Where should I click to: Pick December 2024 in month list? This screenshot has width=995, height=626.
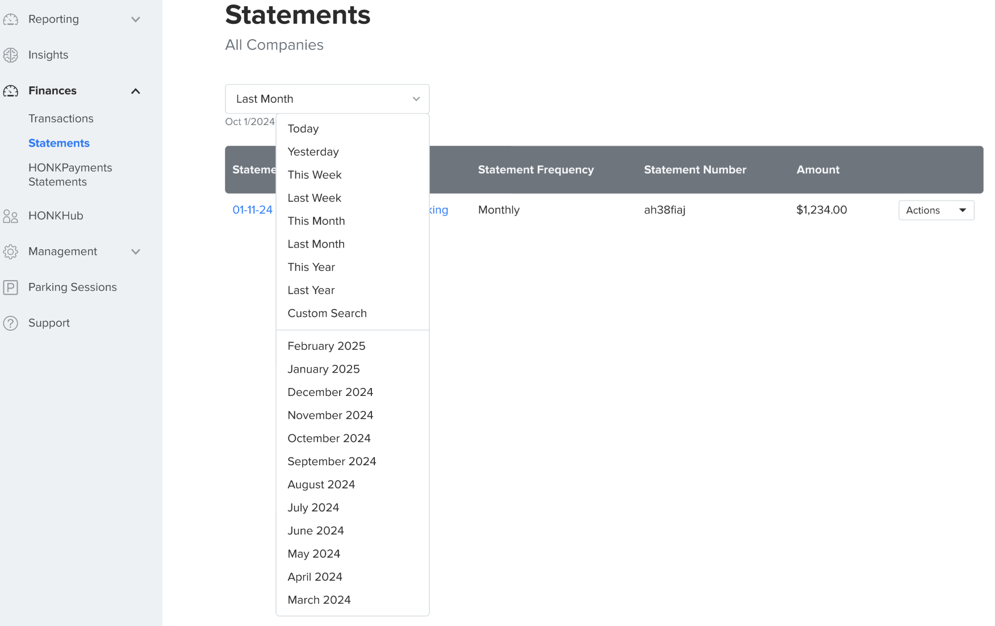click(x=330, y=393)
